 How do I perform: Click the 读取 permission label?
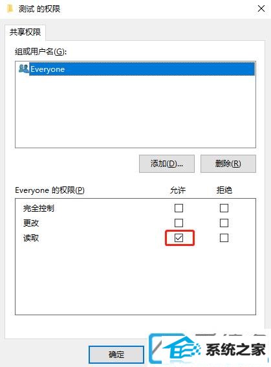tap(31, 238)
